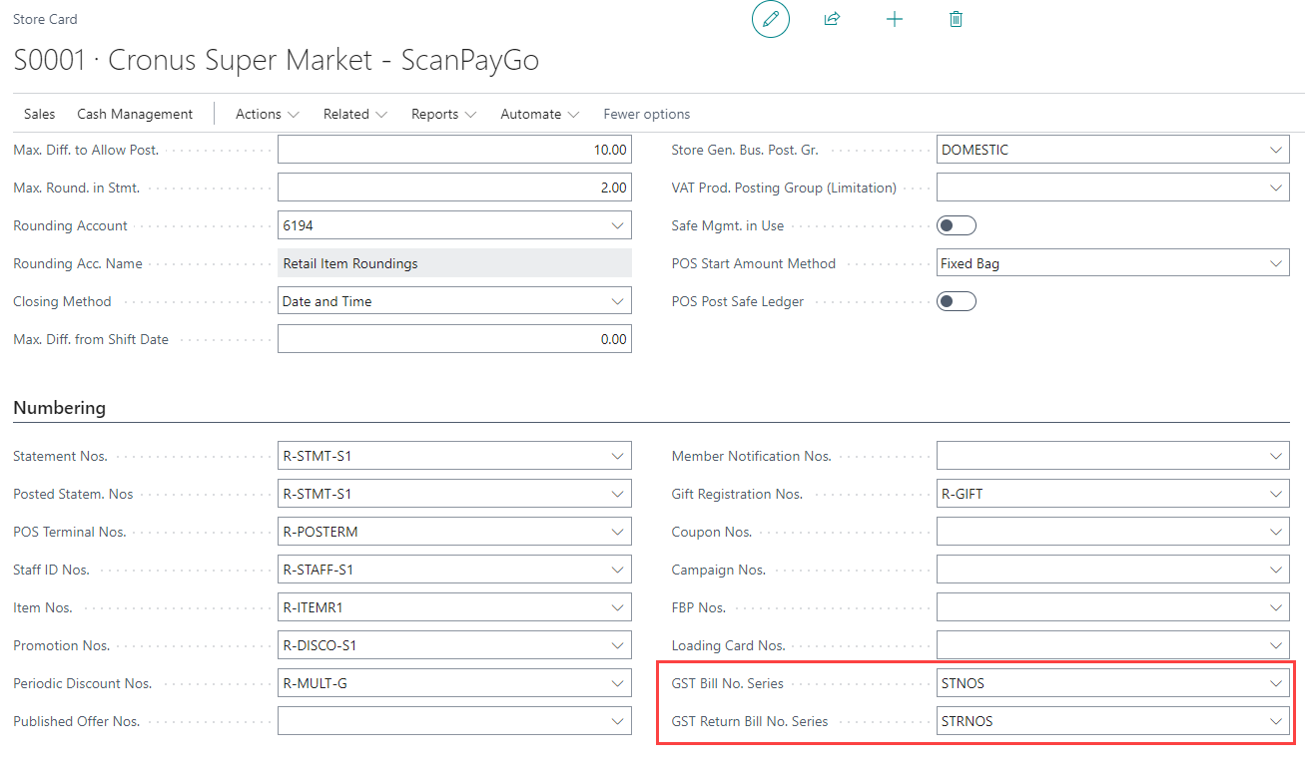Click the Coupon Nos. label

point(712,532)
